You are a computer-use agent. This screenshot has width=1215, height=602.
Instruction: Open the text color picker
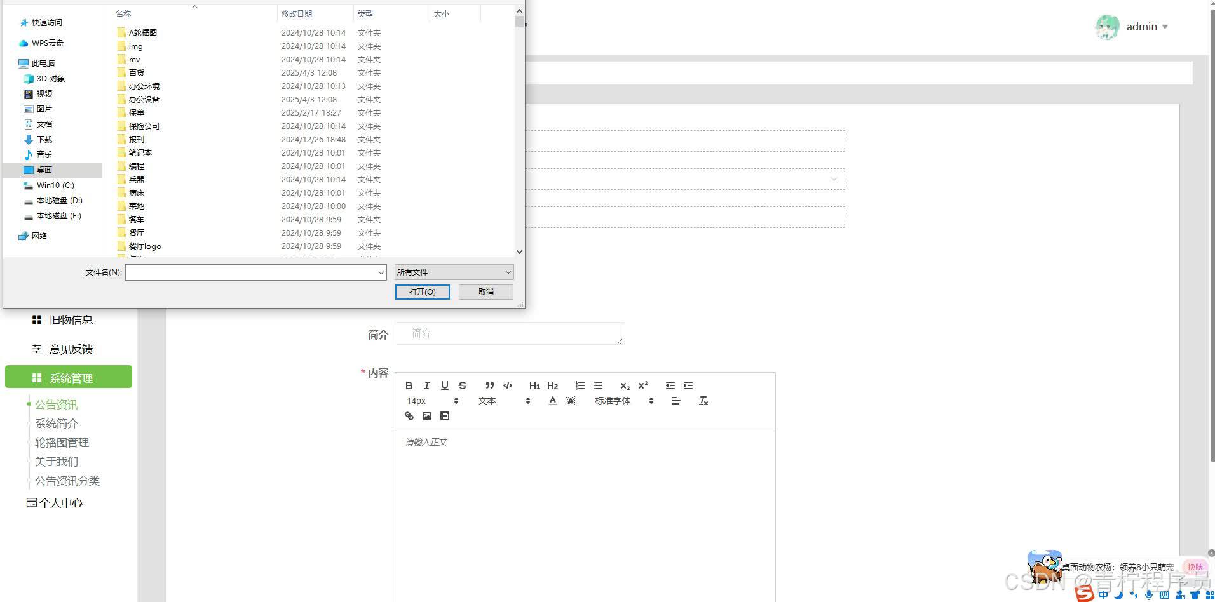click(553, 401)
